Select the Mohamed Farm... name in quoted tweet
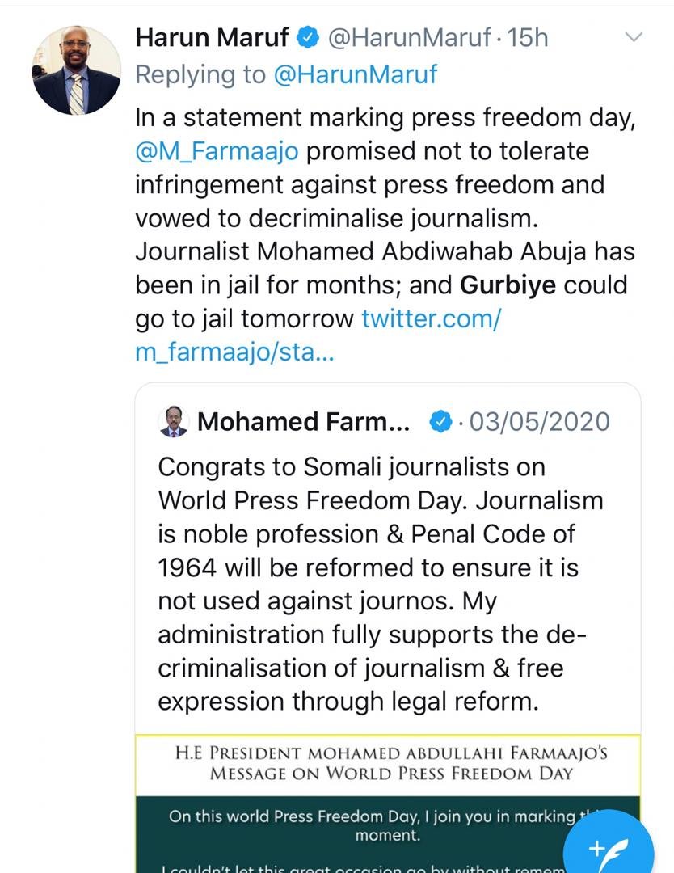Screen dimensions: 674x873 pyautogui.click(x=303, y=422)
